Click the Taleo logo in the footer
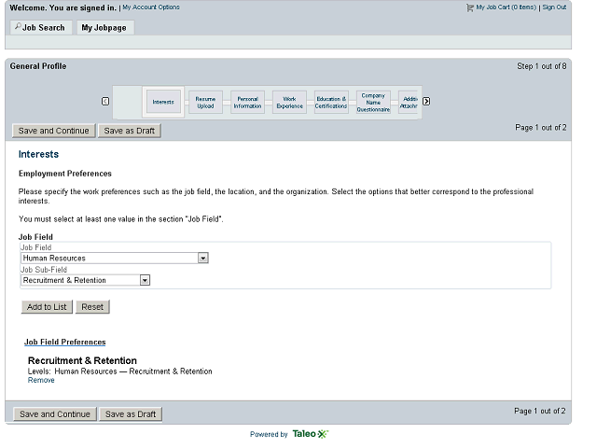This screenshot has height=448, width=597. [x=311, y=434]
